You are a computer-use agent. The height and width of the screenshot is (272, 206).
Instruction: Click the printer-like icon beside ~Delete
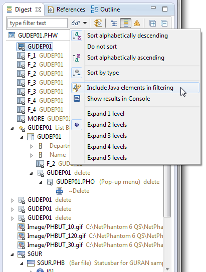(x=59, y=191)
